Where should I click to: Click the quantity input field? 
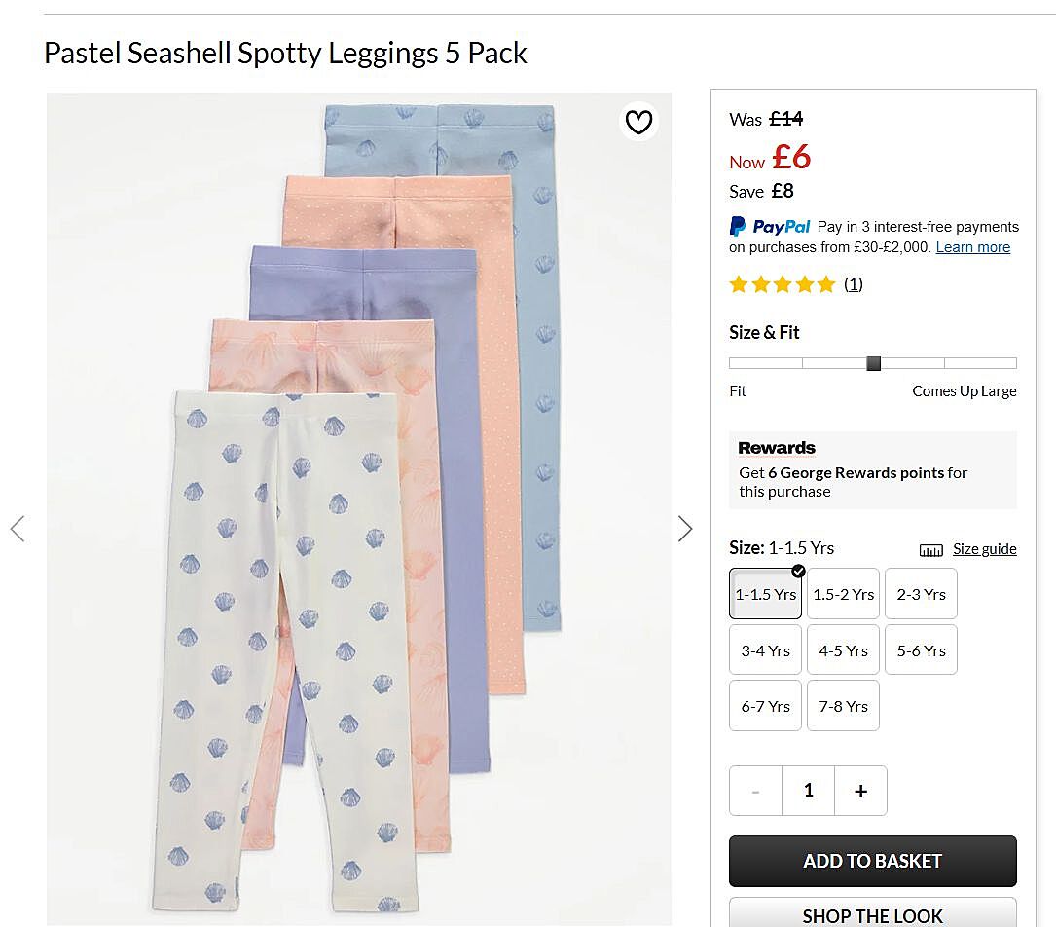pyautogui.click(x=808, y=791)
